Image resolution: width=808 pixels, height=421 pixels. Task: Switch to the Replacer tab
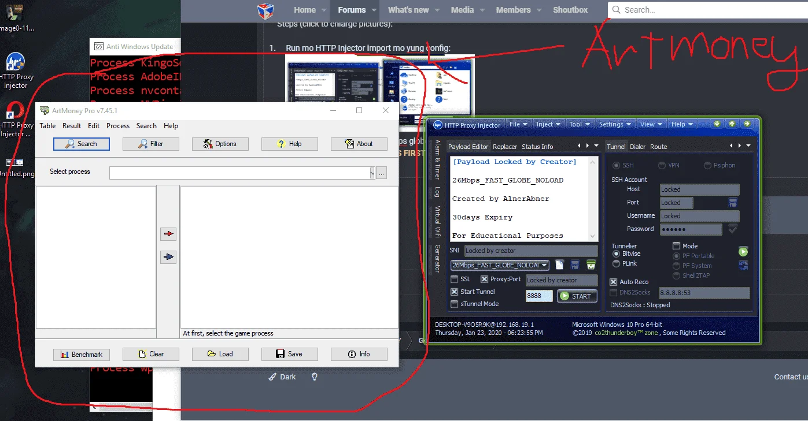click(x=505, y=147)
